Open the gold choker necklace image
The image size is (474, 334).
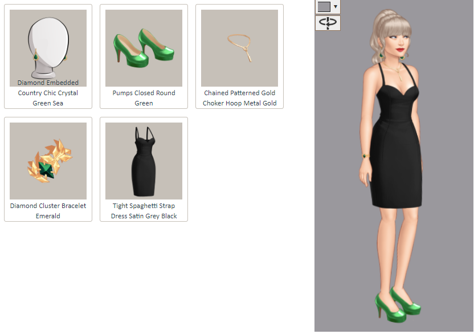pyautogui.click(x=239, y=48)
